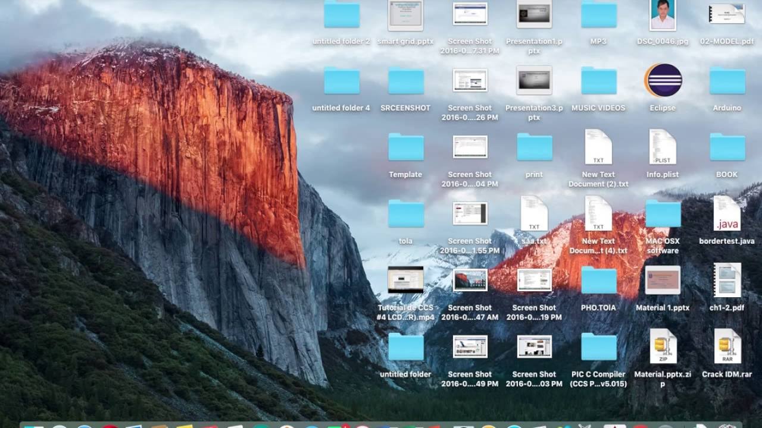
Task: Select the MP3 folder
Action: [599, 14]
